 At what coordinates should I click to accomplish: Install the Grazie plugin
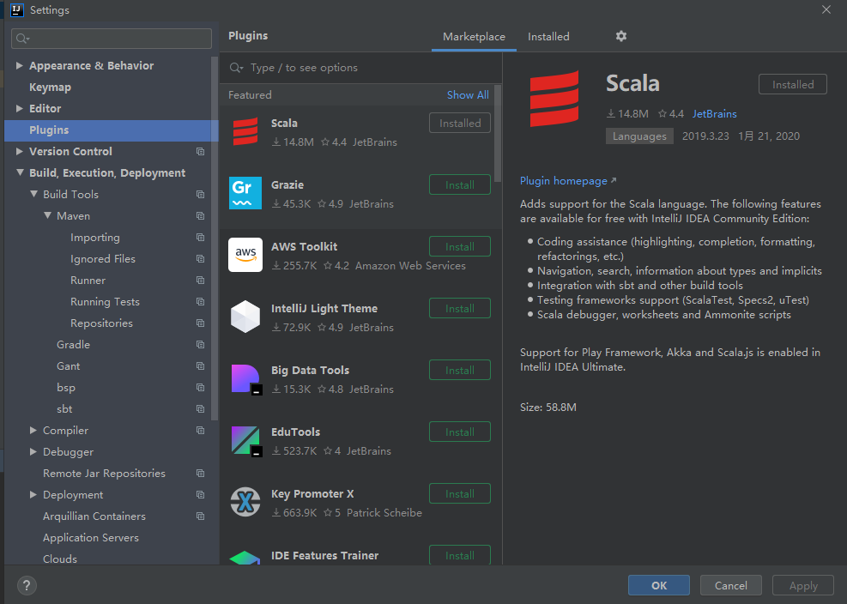(x=460, y=184)
